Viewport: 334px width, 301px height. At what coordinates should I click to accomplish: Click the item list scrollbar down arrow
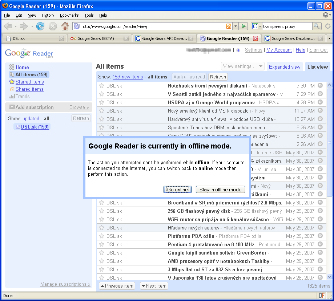point(329,277)
